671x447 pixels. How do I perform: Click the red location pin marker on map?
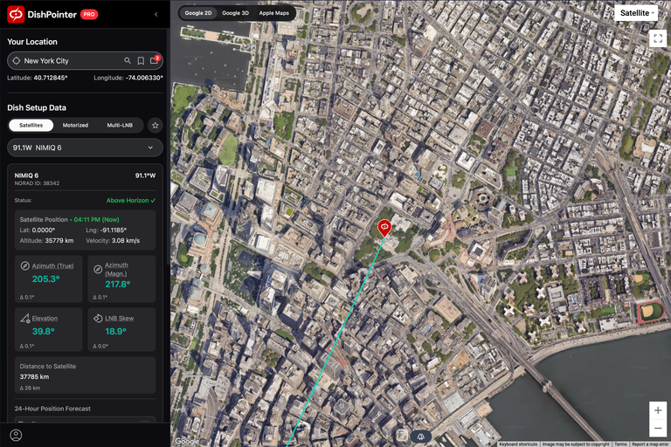click(x=384, y=228)
